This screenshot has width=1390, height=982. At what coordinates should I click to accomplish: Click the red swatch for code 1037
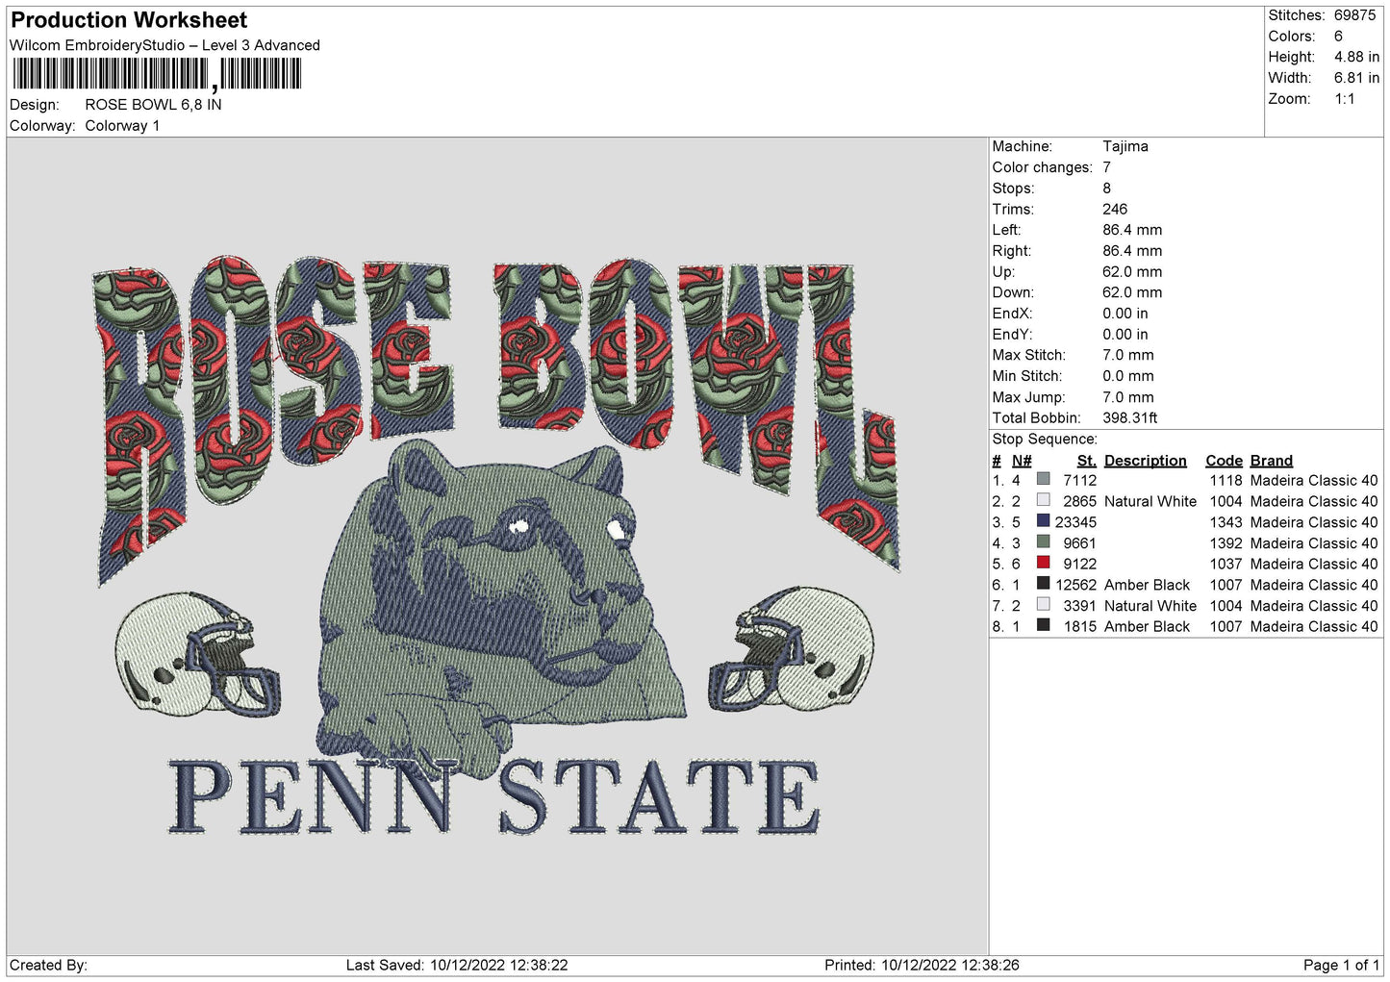[1043, 563]
